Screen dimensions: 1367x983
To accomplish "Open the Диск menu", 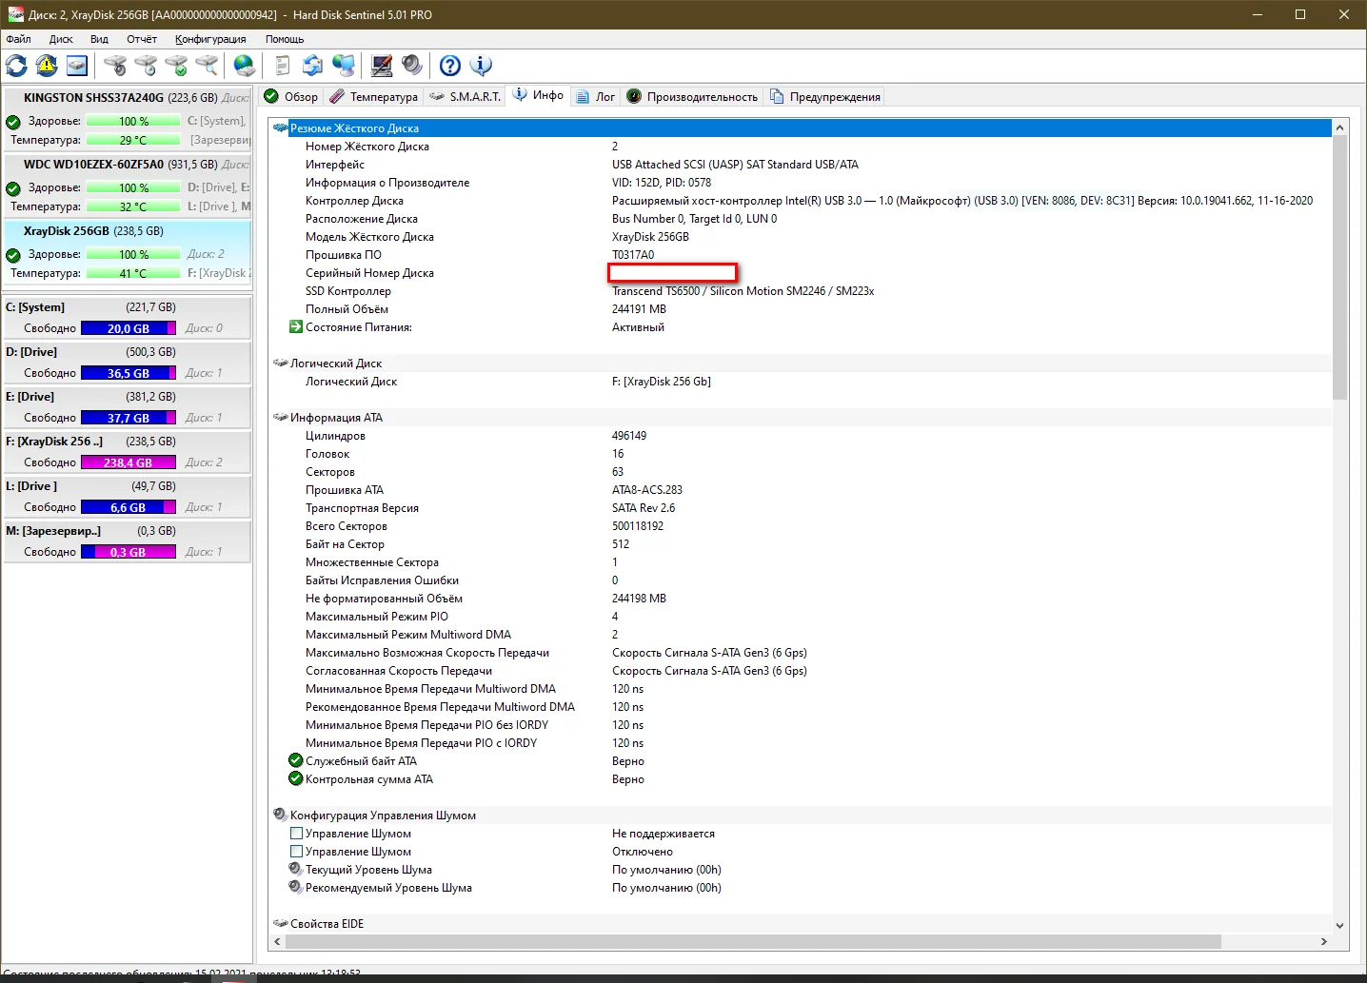I will [x=61, y=39].
